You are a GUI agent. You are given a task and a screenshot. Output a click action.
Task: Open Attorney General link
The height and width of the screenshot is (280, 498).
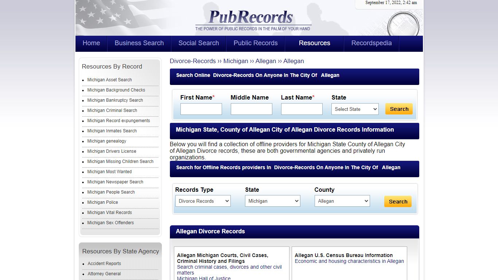point(104,274)
